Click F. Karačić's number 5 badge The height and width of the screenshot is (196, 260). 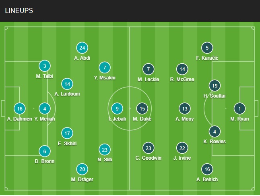[x=207, y=48]
